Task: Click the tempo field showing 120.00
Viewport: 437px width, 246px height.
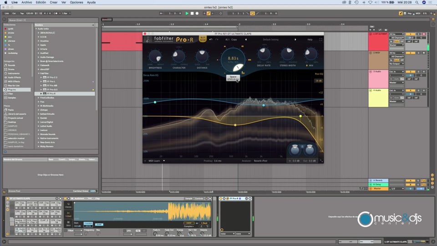Action: click(x=30, y=13)
